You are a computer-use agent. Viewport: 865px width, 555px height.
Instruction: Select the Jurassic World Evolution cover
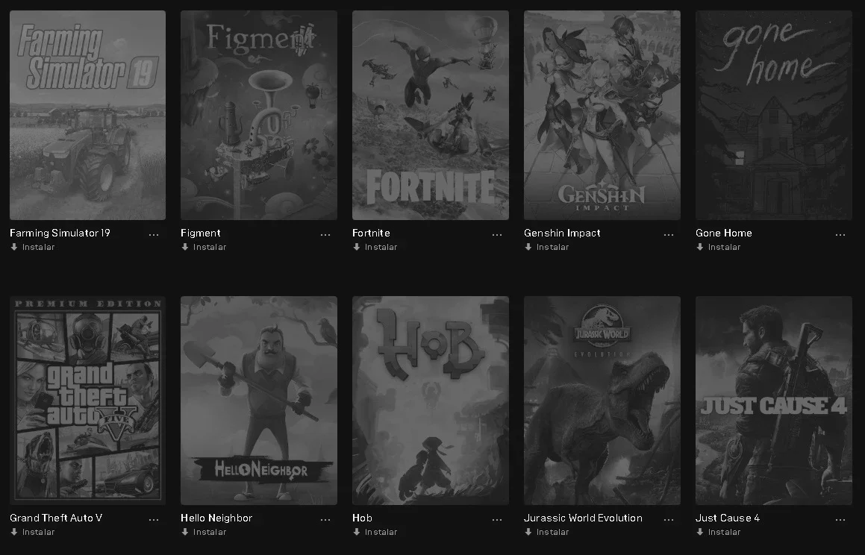pos(602,401)
